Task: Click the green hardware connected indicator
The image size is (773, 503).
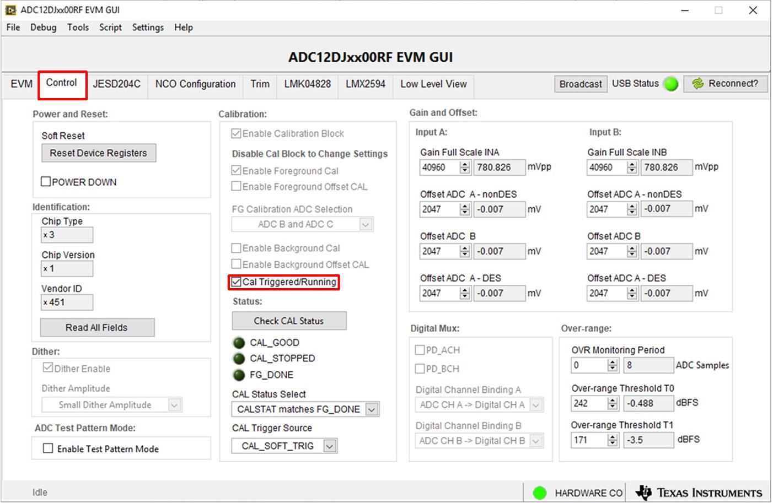Action: pyautogui.click(x=540, y=493)
